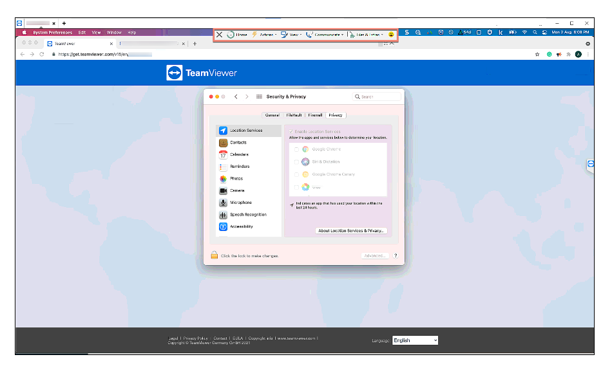The image size is (612, 366).
Task: Open the Language dropdown showing English
Action: pyautogui.click(x=416, y=340)
